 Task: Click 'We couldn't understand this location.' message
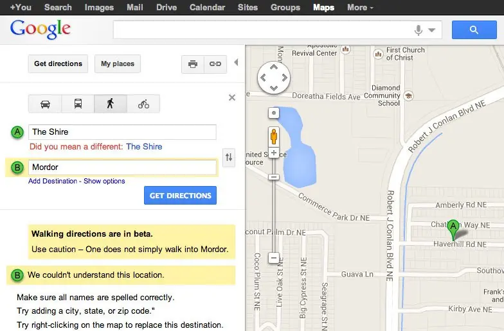click(x=96, y=275)
